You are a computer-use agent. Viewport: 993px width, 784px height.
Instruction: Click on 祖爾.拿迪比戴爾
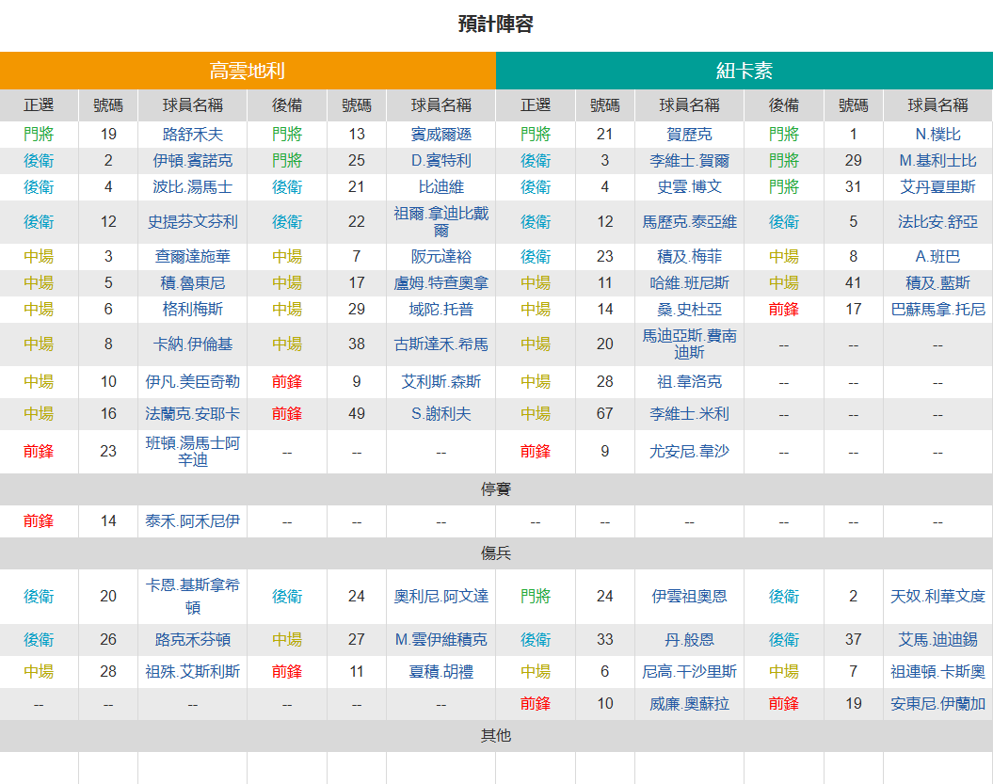[441, 222]
